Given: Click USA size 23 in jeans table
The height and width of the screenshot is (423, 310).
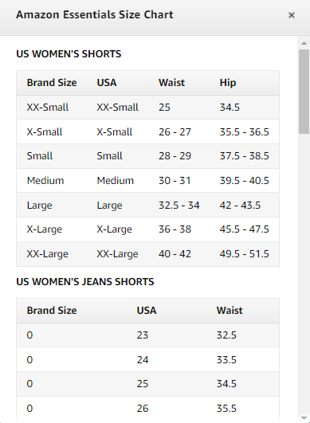Looking at the screenshot, I should (x=143, y=335).
